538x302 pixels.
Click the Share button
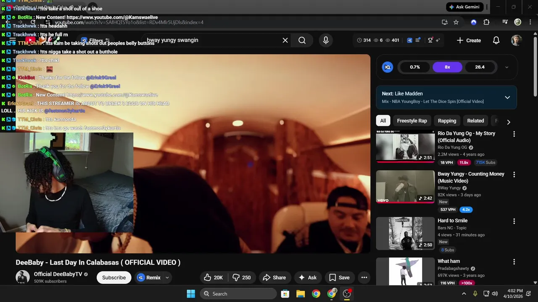tap(274, 277)
